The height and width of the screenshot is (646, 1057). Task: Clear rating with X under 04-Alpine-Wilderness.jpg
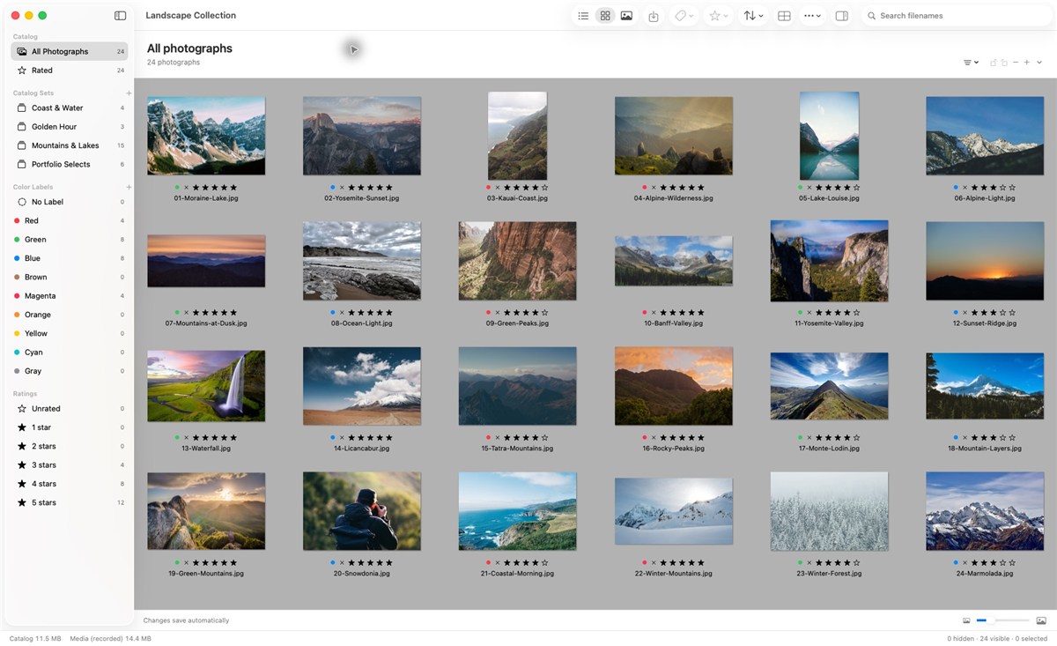654,188
